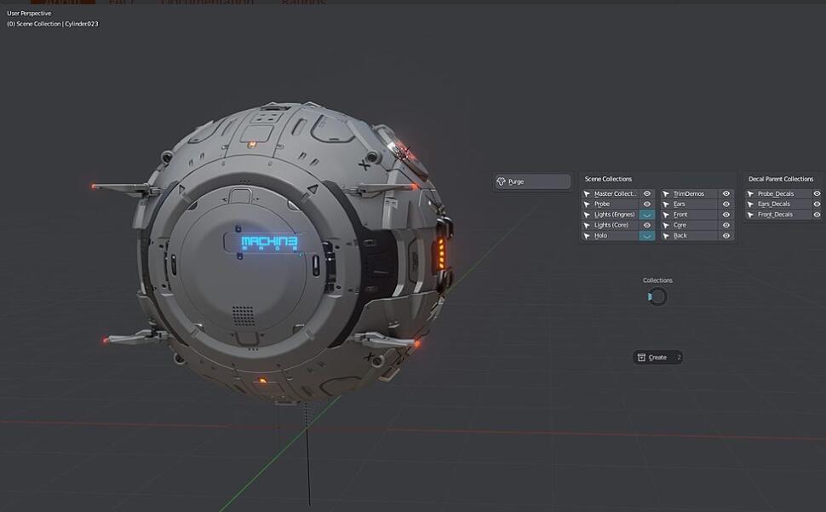Toggle visibility of Ears collection
The image size is (826, 512).
(726, 204)
